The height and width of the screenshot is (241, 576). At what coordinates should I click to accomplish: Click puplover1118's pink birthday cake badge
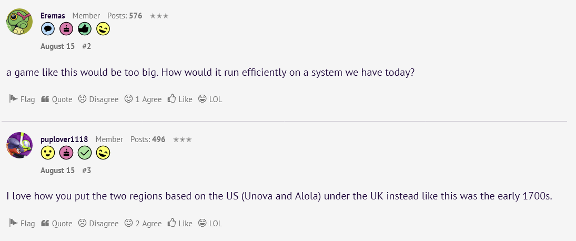tap(66, 153)
